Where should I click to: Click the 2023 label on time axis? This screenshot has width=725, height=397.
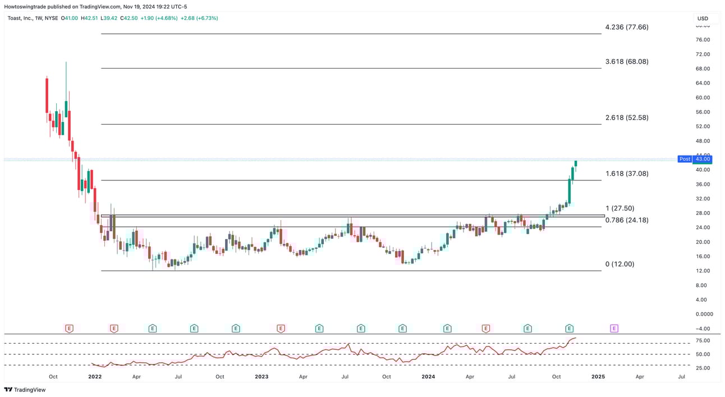(261, 377)
